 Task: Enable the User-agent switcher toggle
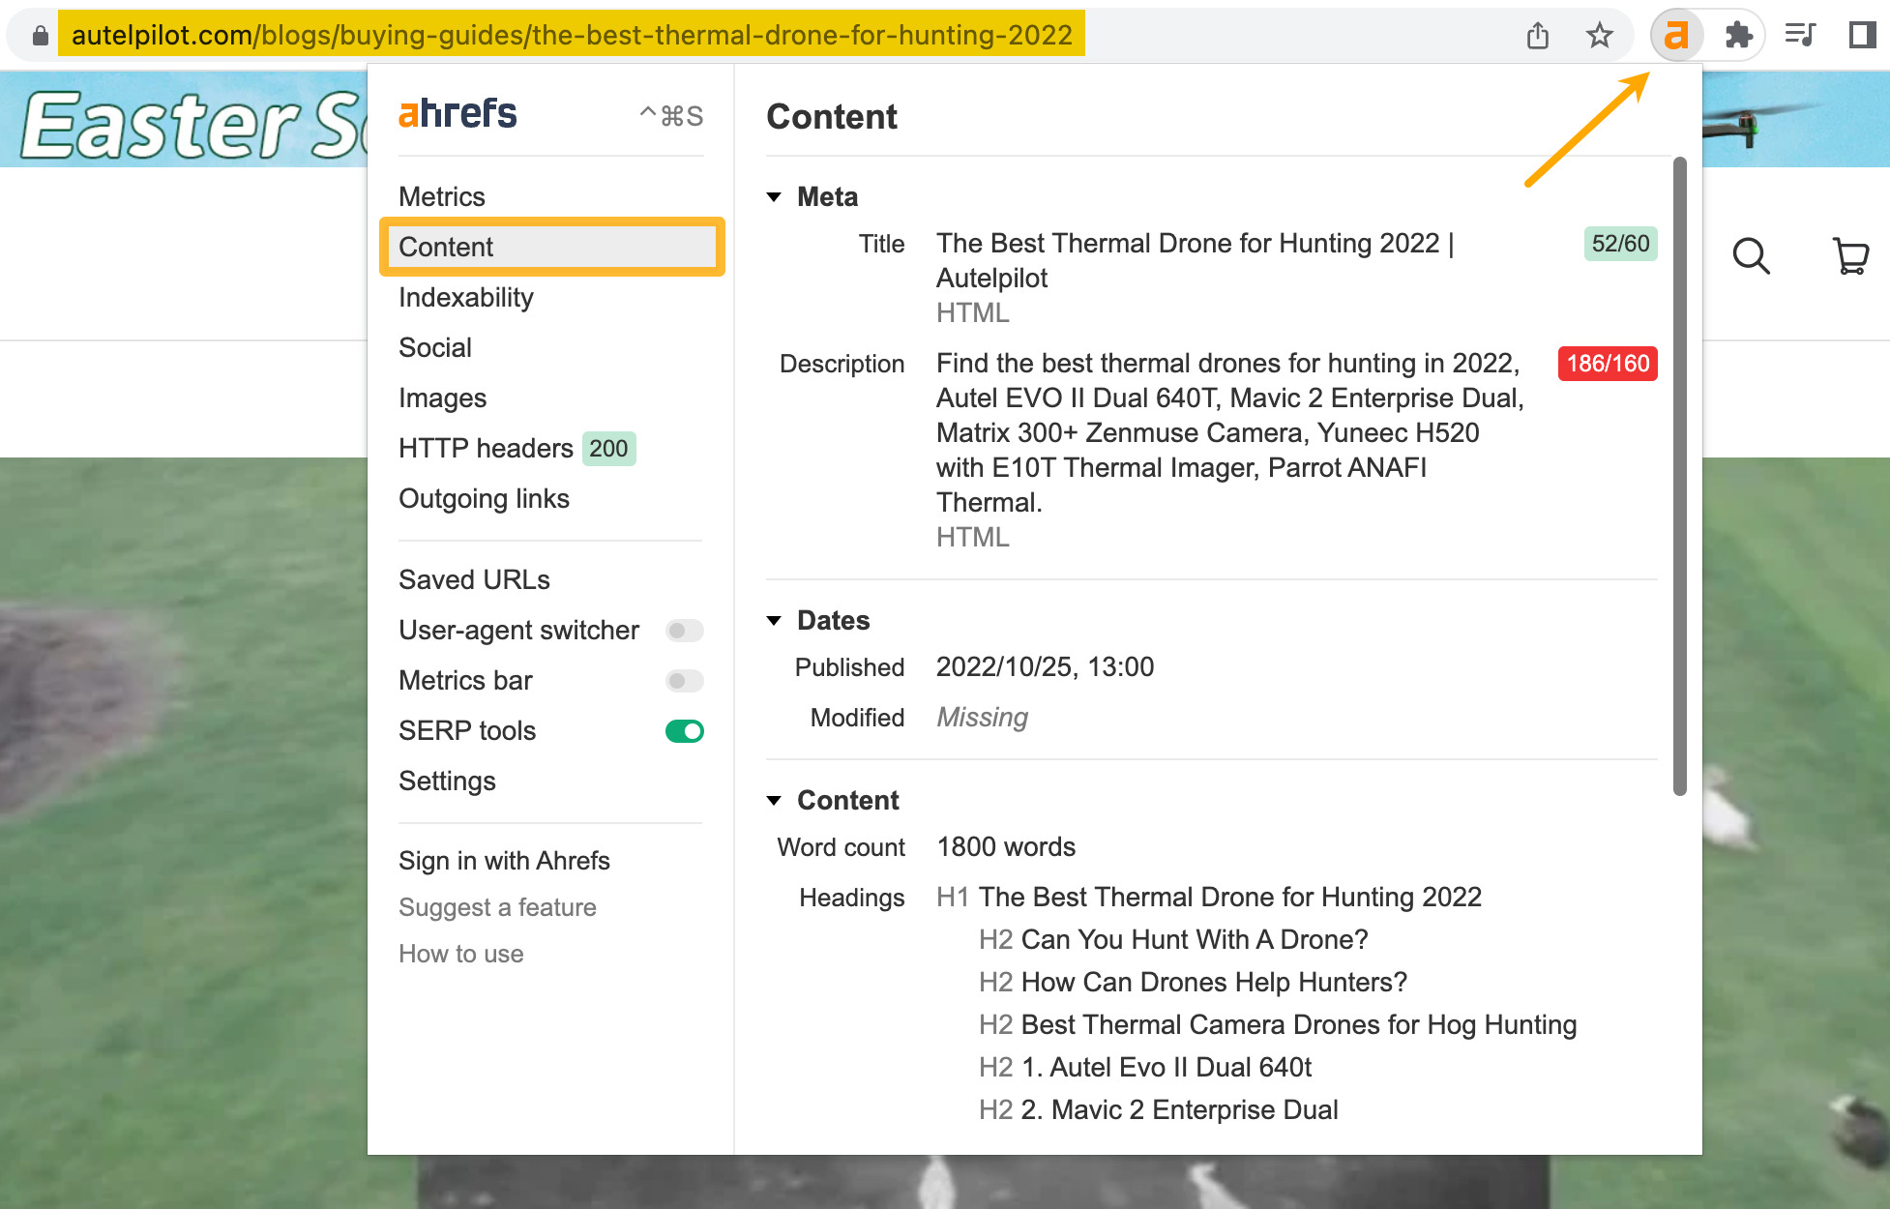684,630
